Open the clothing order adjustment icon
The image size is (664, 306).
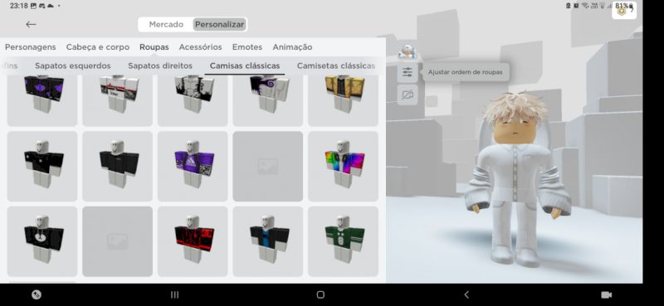pyautogui.click(x=408, y=72)
